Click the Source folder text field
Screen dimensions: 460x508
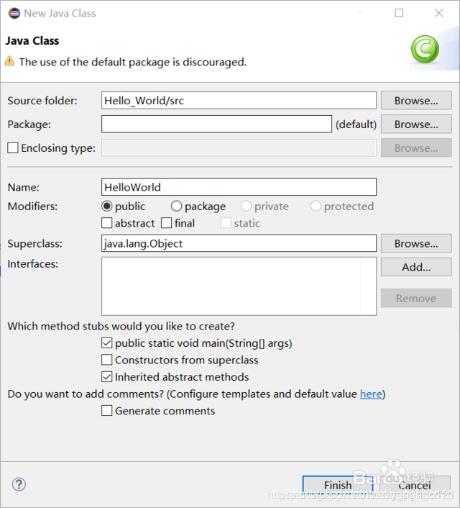pyautogui.click(x=239, y=101)
